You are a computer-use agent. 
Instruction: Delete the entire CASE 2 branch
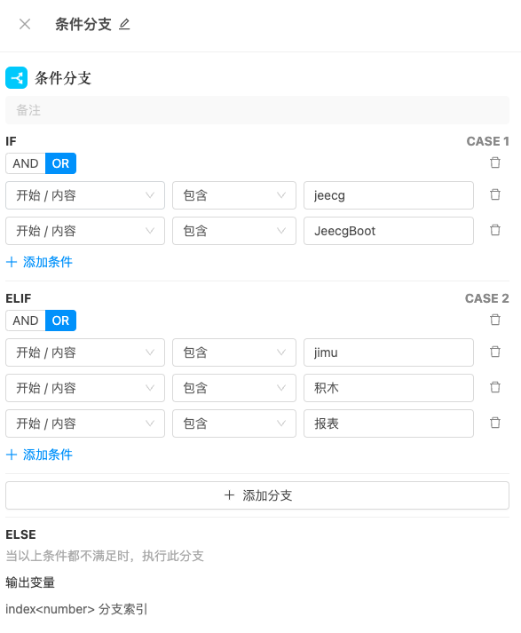(x=494, y=320)
